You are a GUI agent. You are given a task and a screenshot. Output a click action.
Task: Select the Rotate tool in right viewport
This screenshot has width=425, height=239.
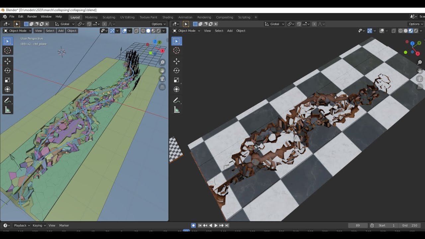click(177, 71)
